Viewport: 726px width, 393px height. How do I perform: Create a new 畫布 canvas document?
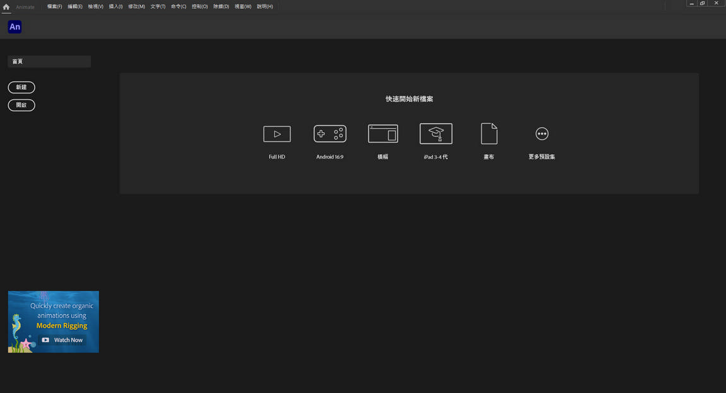(489, 134)
